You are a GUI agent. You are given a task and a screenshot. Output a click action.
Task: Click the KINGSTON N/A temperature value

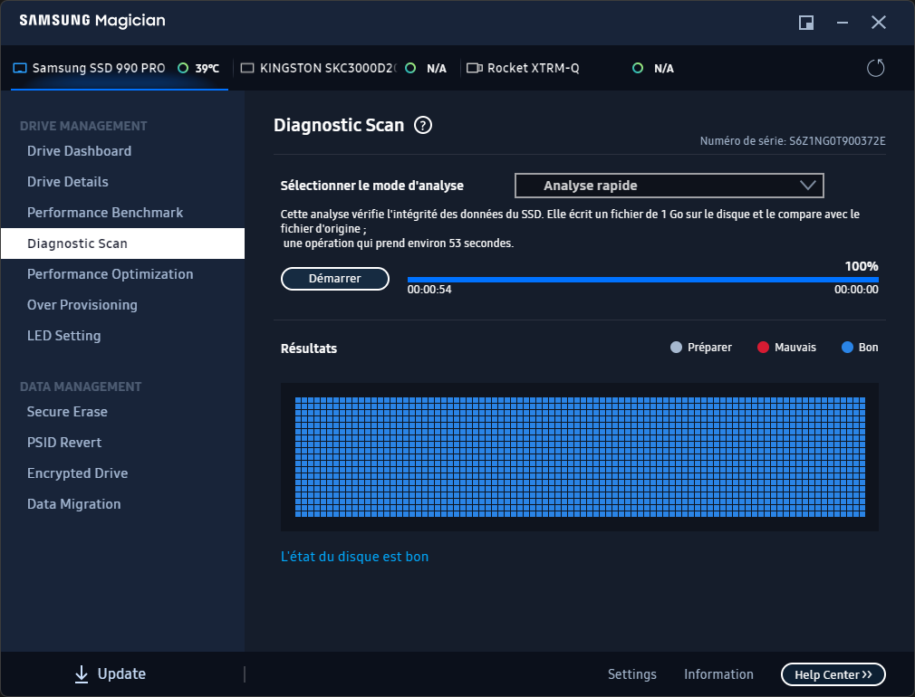pyautogui.click(x=437, y=69)
